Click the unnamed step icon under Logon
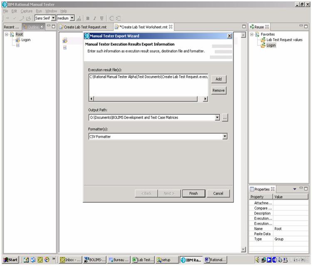This screenshot has width=312, height=266. coord(18,45)
